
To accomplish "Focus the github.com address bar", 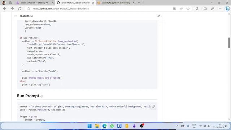I will pyautogui.click(x=61, y=9).
